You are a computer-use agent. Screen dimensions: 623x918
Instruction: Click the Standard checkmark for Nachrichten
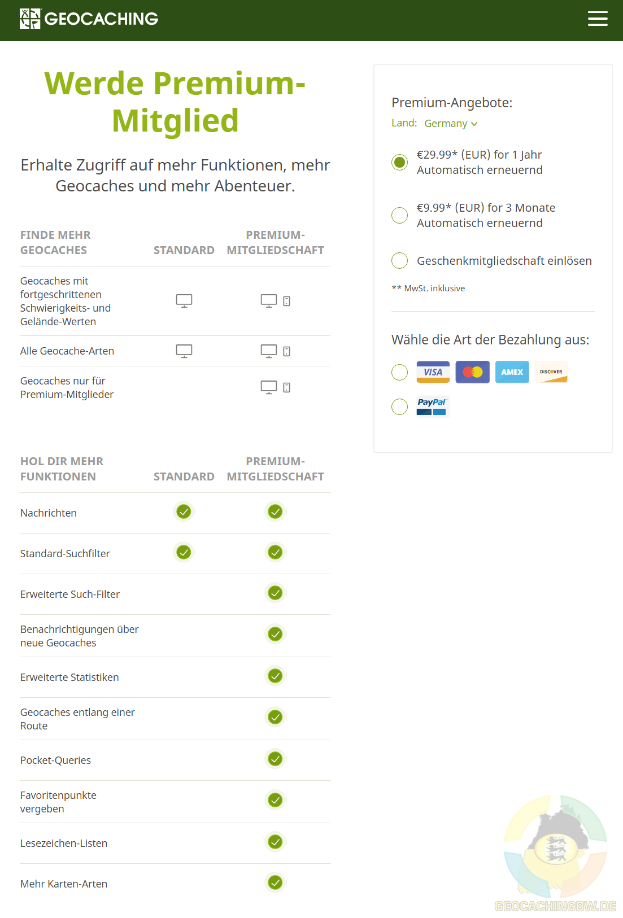[184, 512]
